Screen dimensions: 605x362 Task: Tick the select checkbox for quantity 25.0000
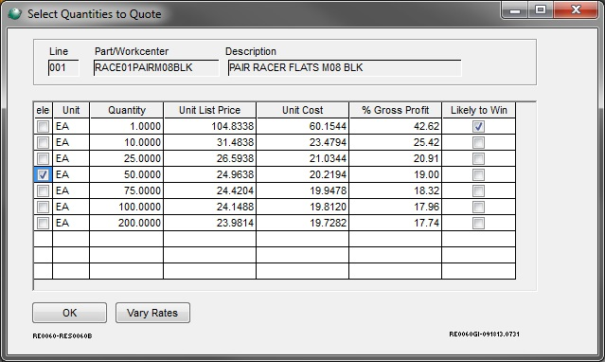(x=43, y=158)
